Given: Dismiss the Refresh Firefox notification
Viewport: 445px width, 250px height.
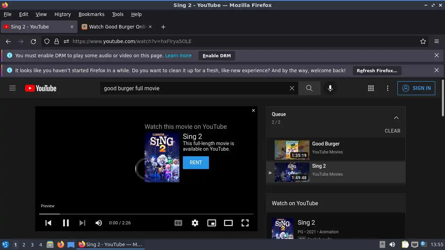Looking at the screenshot, I should (x=437, y=70).
